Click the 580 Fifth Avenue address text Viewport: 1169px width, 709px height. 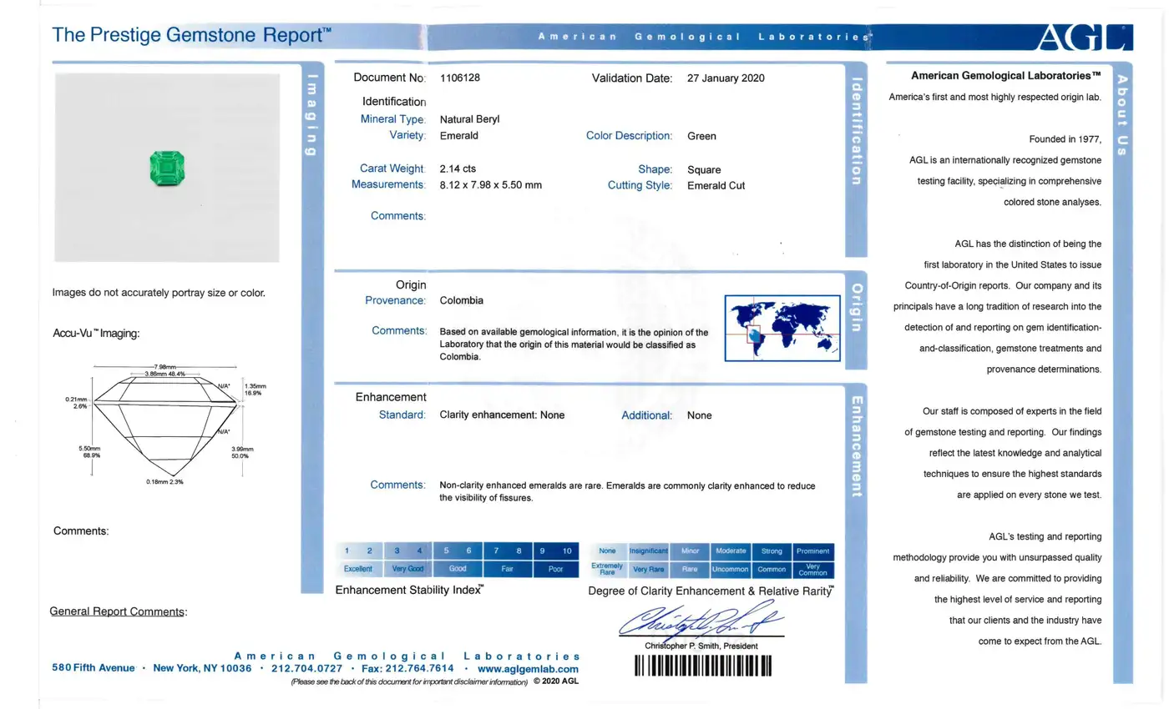[93, 669]
